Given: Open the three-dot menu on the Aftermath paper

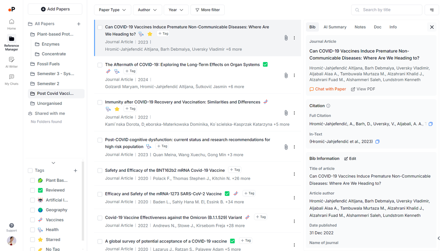Looking at the screenshot, I should pos(294,75).
